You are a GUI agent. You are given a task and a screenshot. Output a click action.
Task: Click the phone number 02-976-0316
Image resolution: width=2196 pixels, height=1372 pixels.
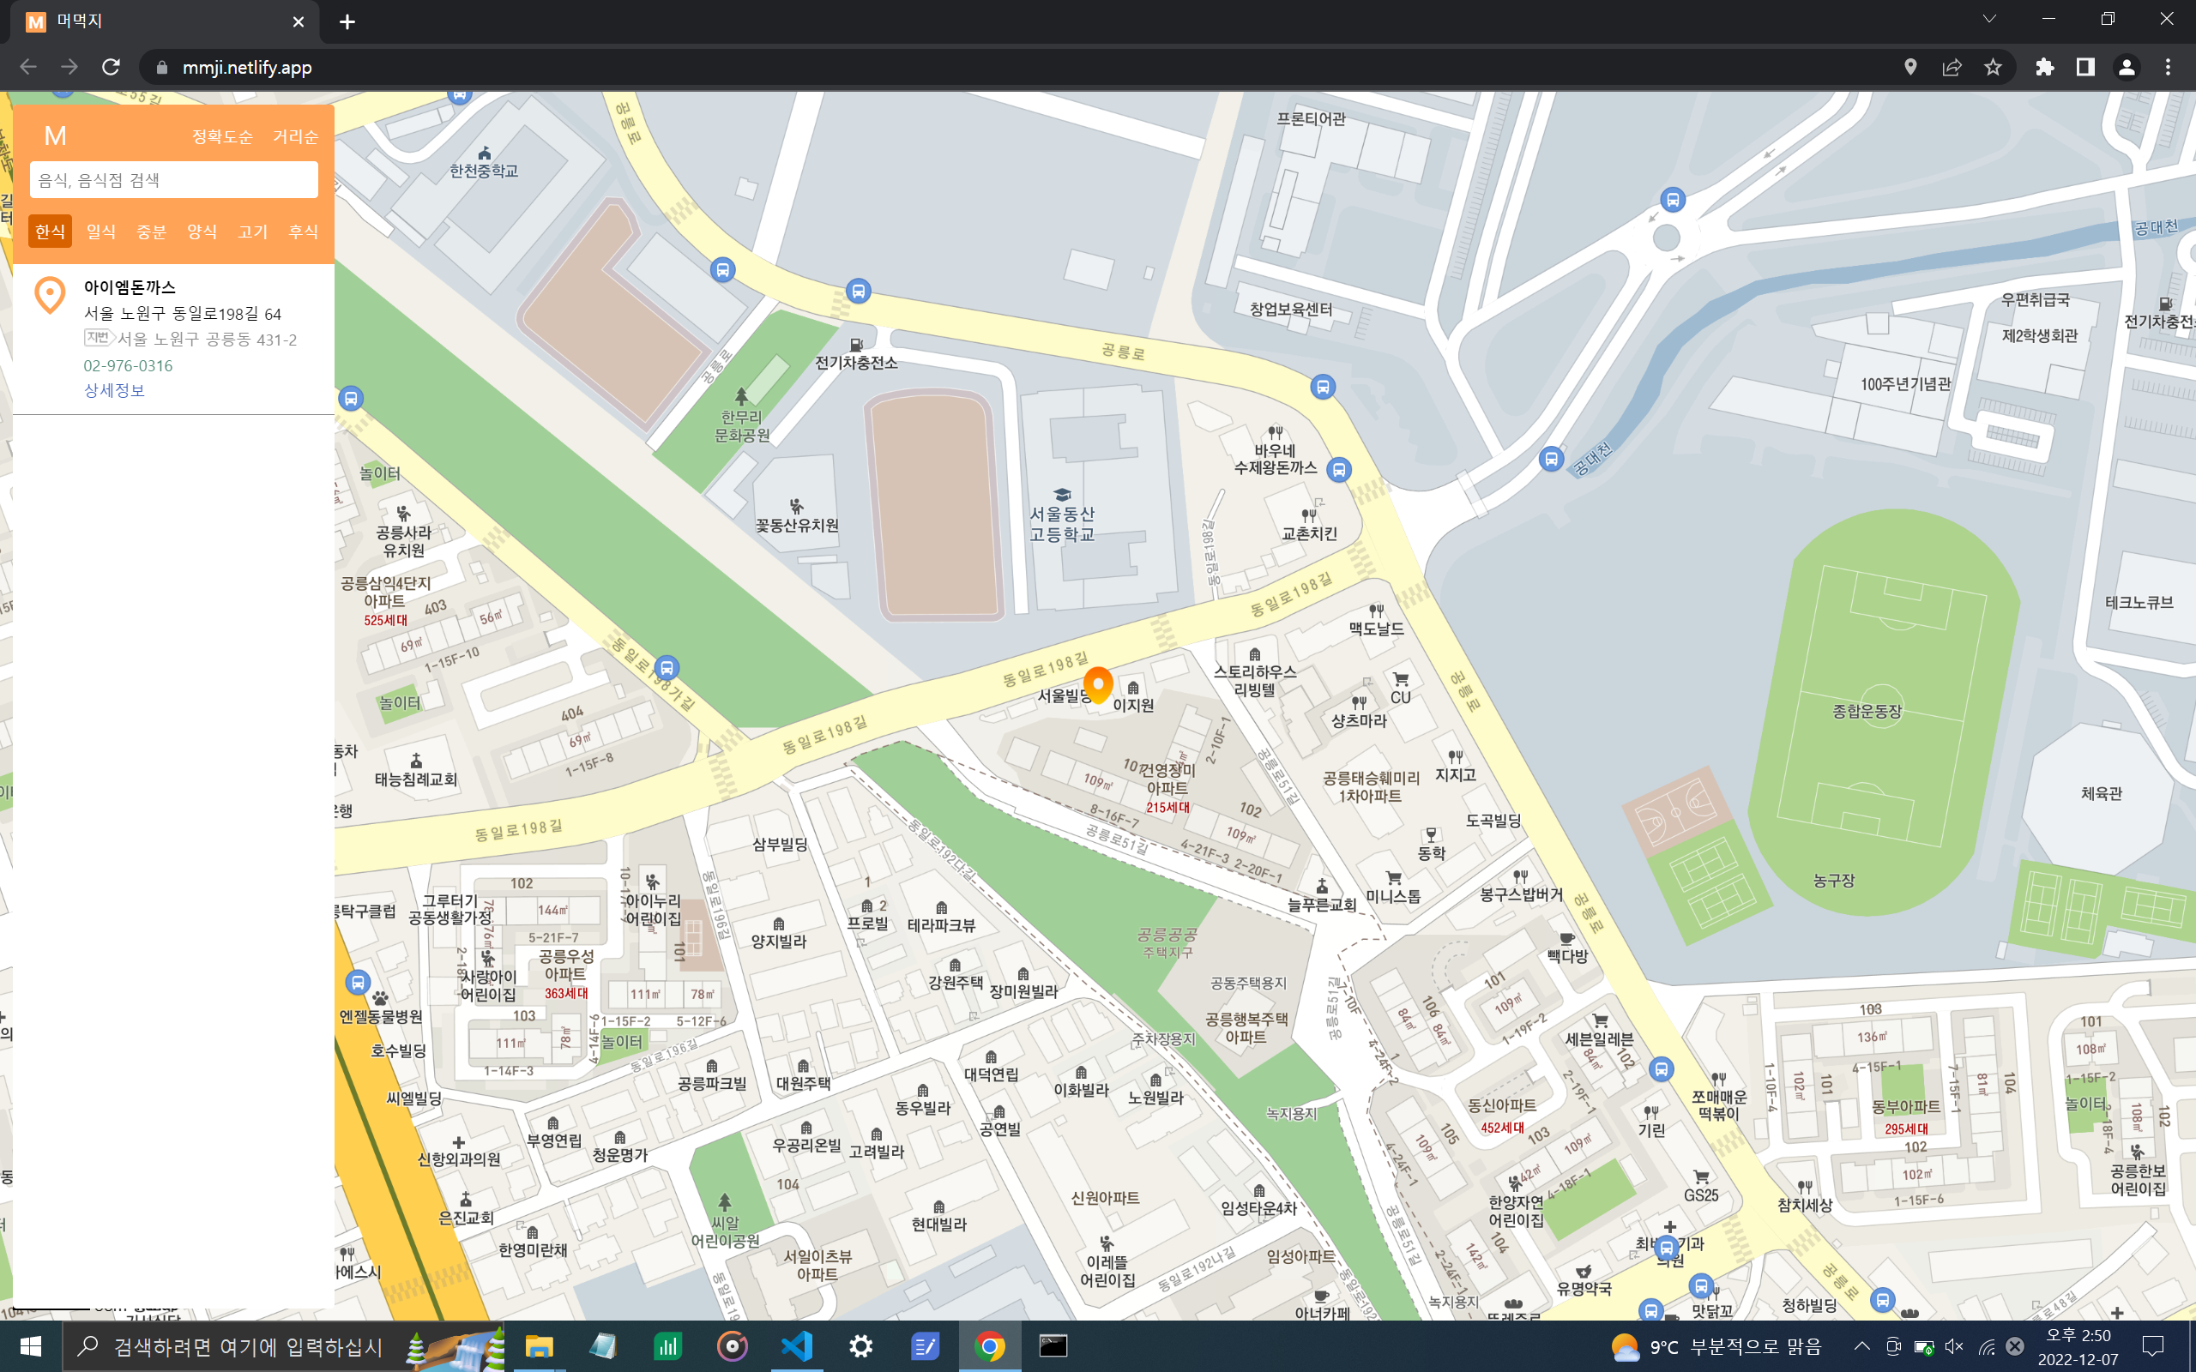coord(128,365)
